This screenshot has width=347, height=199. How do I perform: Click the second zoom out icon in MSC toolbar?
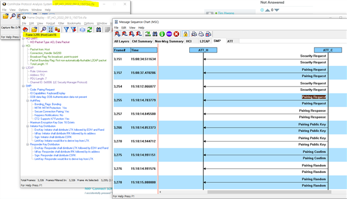[139, 34]
